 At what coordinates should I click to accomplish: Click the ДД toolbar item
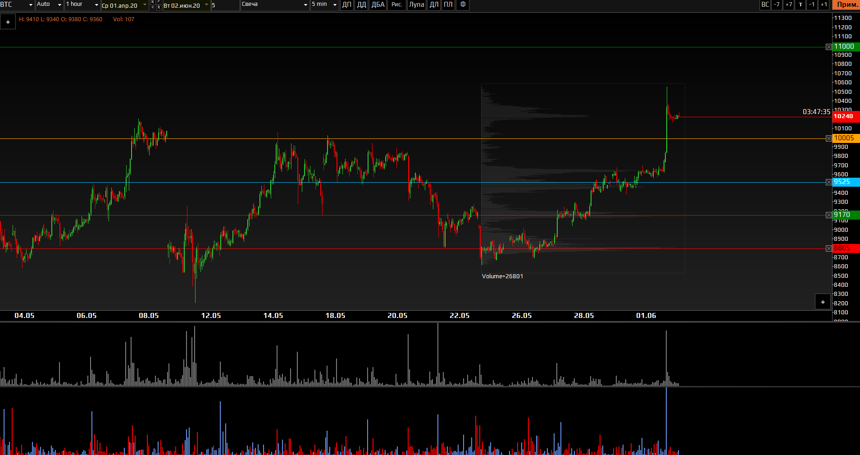click(x=361, y=5)
